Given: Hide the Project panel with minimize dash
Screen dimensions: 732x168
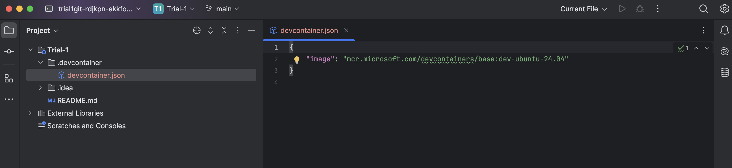Looking at the screenshot, I should point(251,31).
